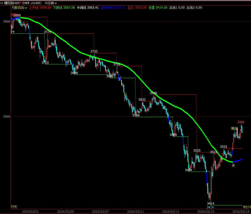The height and width of the screenshot is (214, 251).
Task: Click the yellow 减仓 reduce-position signal marker
Action: coord(234,128)
